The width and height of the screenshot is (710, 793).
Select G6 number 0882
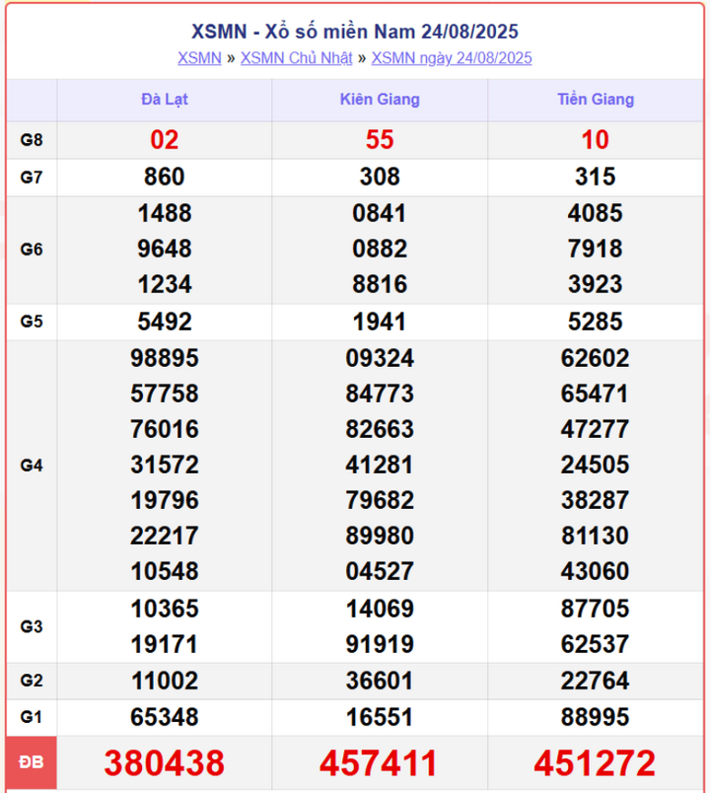[380, 249]
